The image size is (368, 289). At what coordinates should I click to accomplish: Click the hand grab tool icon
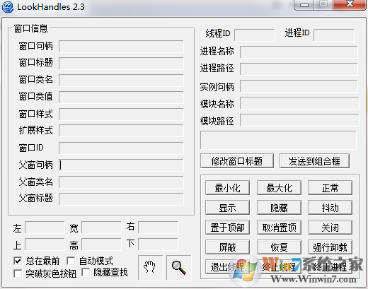(x=150, y=267)
